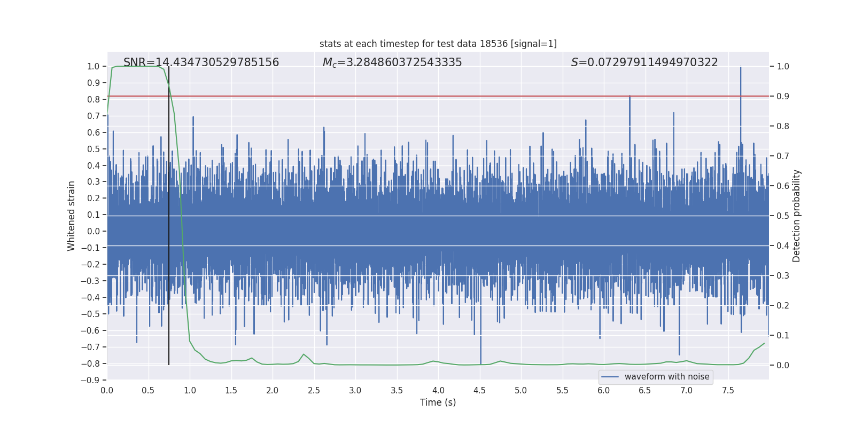Click the blue line sample in the legend
The image size is (855, 427).
610,377
